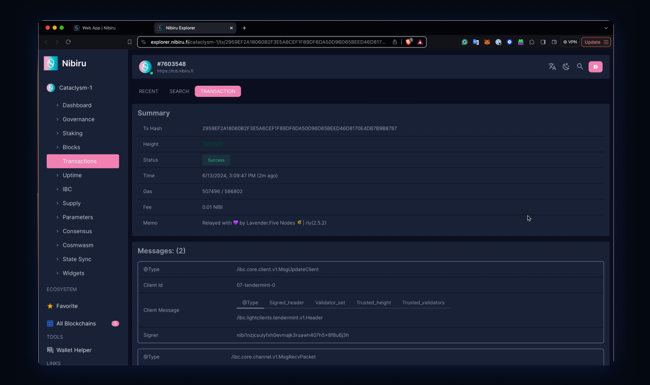Open the Trusted_height tab
Image resolution: width=650 pixels, height=385 pixels.
[374, 303]
